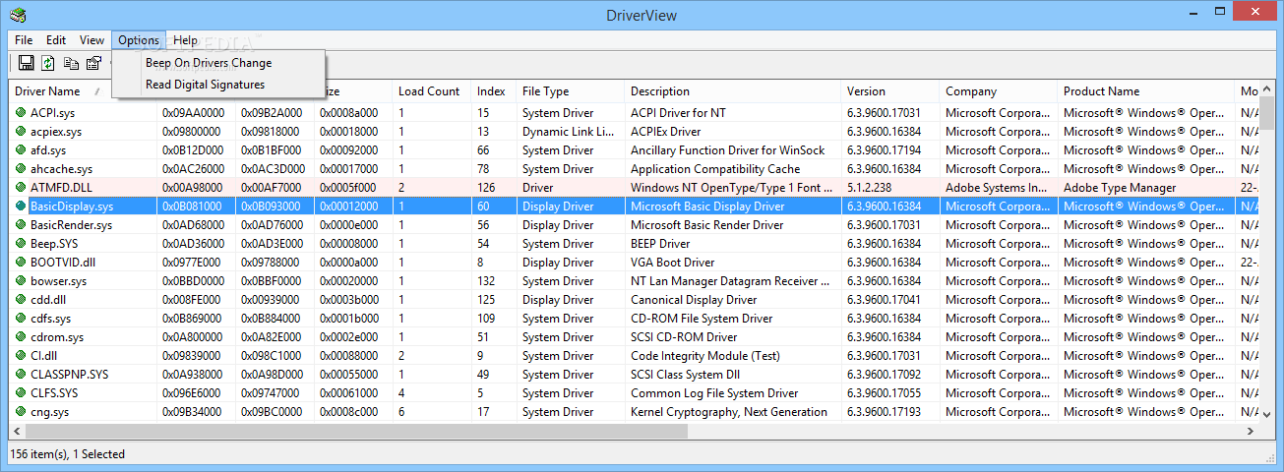Sort by the Version column header
Viewport: 1284px width, 472px height.
point(890,91)
